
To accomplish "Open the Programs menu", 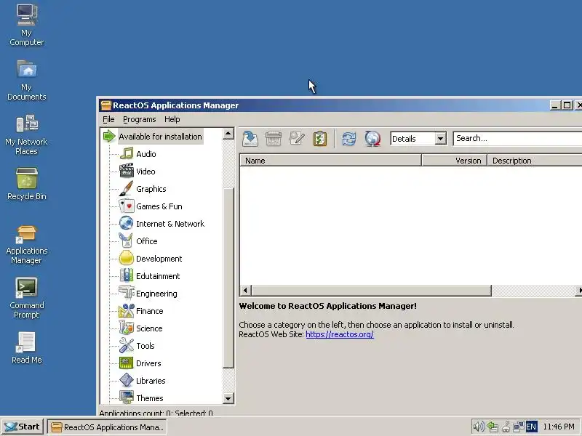I will click(140, 119).
